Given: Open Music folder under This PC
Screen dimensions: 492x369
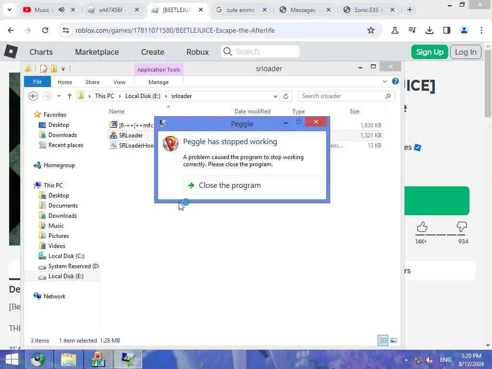Looking at the screenshot, I should click(56, 226).
